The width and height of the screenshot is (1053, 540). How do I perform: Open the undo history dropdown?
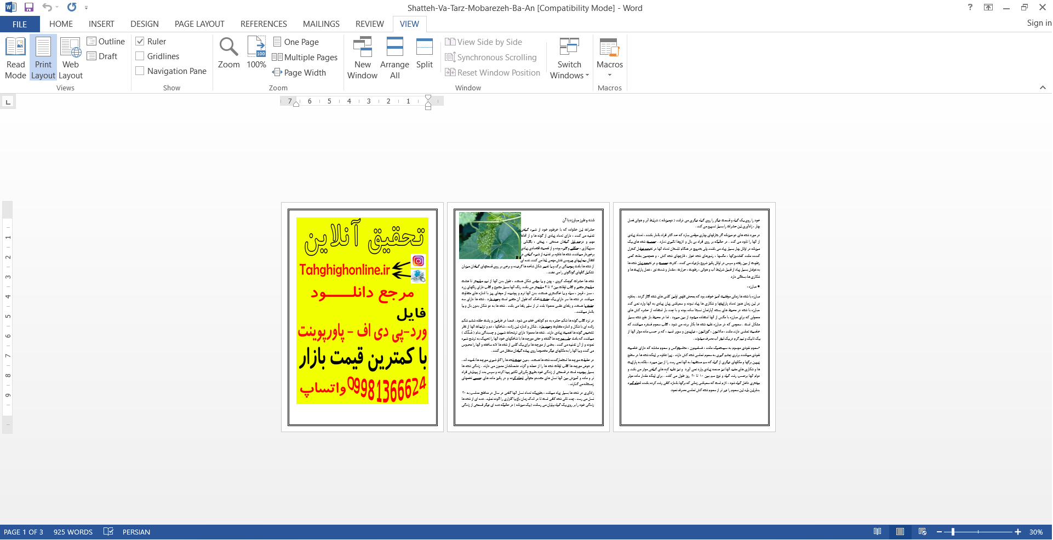[57, 8]
